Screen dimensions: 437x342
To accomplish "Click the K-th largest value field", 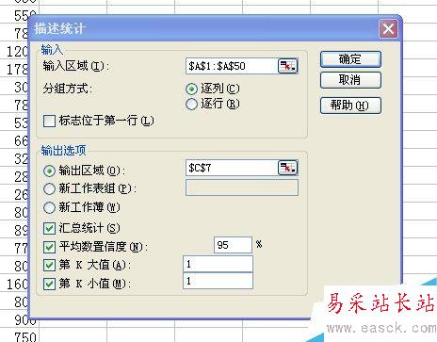I will 218,264.
